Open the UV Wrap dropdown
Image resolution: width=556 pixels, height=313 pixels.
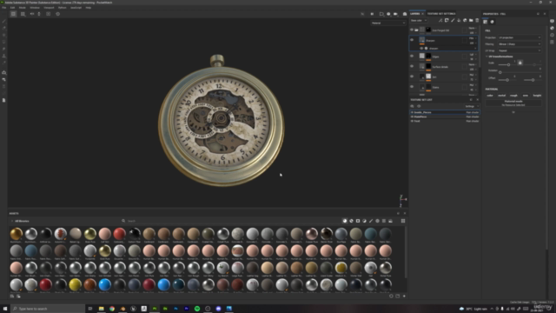pos(520,50)
